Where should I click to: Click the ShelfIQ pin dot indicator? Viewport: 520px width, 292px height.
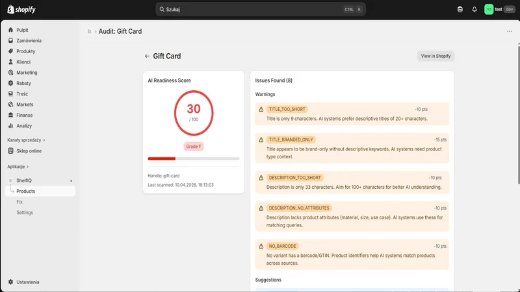pyautogui.click(x=71, y=181)
